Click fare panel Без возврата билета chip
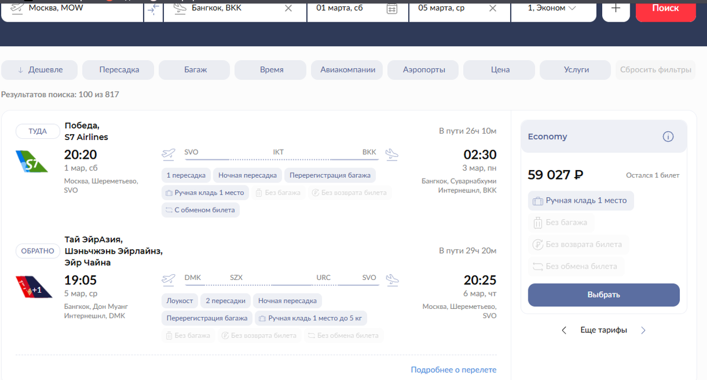The width and height of the screenshot is (707, 380). coord(578,245)
